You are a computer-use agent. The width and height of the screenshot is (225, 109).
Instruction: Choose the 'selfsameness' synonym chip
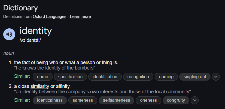(x=116, y=100)
